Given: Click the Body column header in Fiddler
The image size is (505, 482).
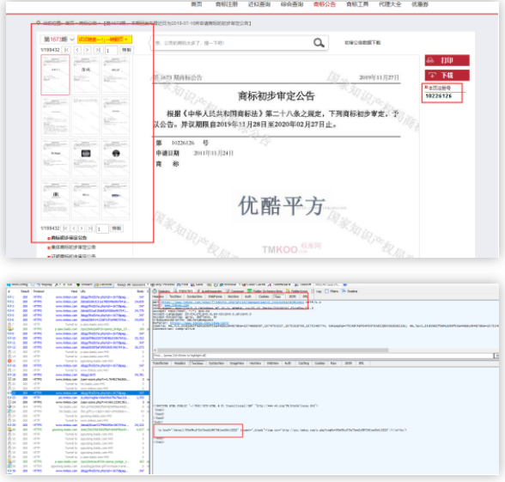Looking at the screenshot, I should 141,291.
